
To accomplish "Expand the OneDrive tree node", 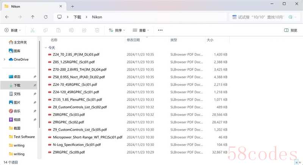I will tap(4, 59).
